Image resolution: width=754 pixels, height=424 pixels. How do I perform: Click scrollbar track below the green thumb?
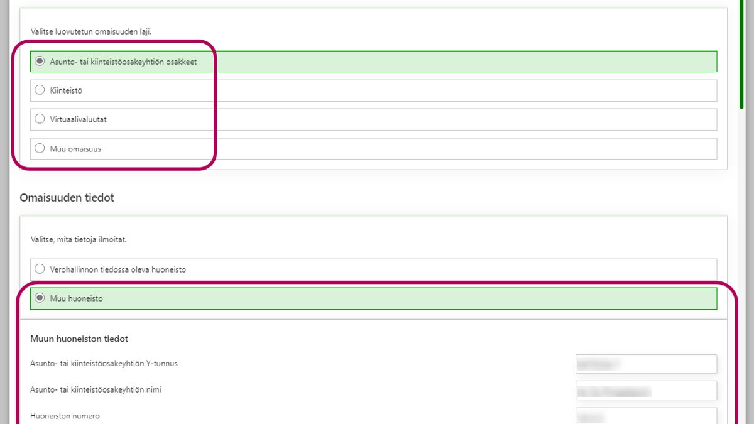tap(742, 251)
